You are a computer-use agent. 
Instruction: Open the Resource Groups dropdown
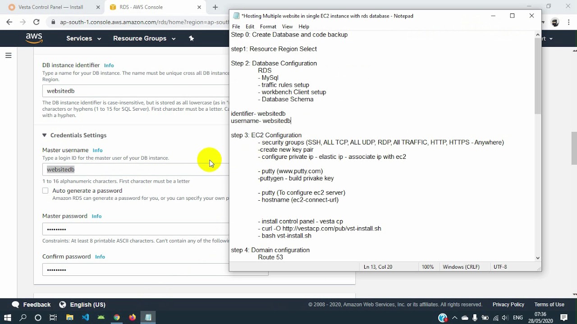tap(144, 38)
